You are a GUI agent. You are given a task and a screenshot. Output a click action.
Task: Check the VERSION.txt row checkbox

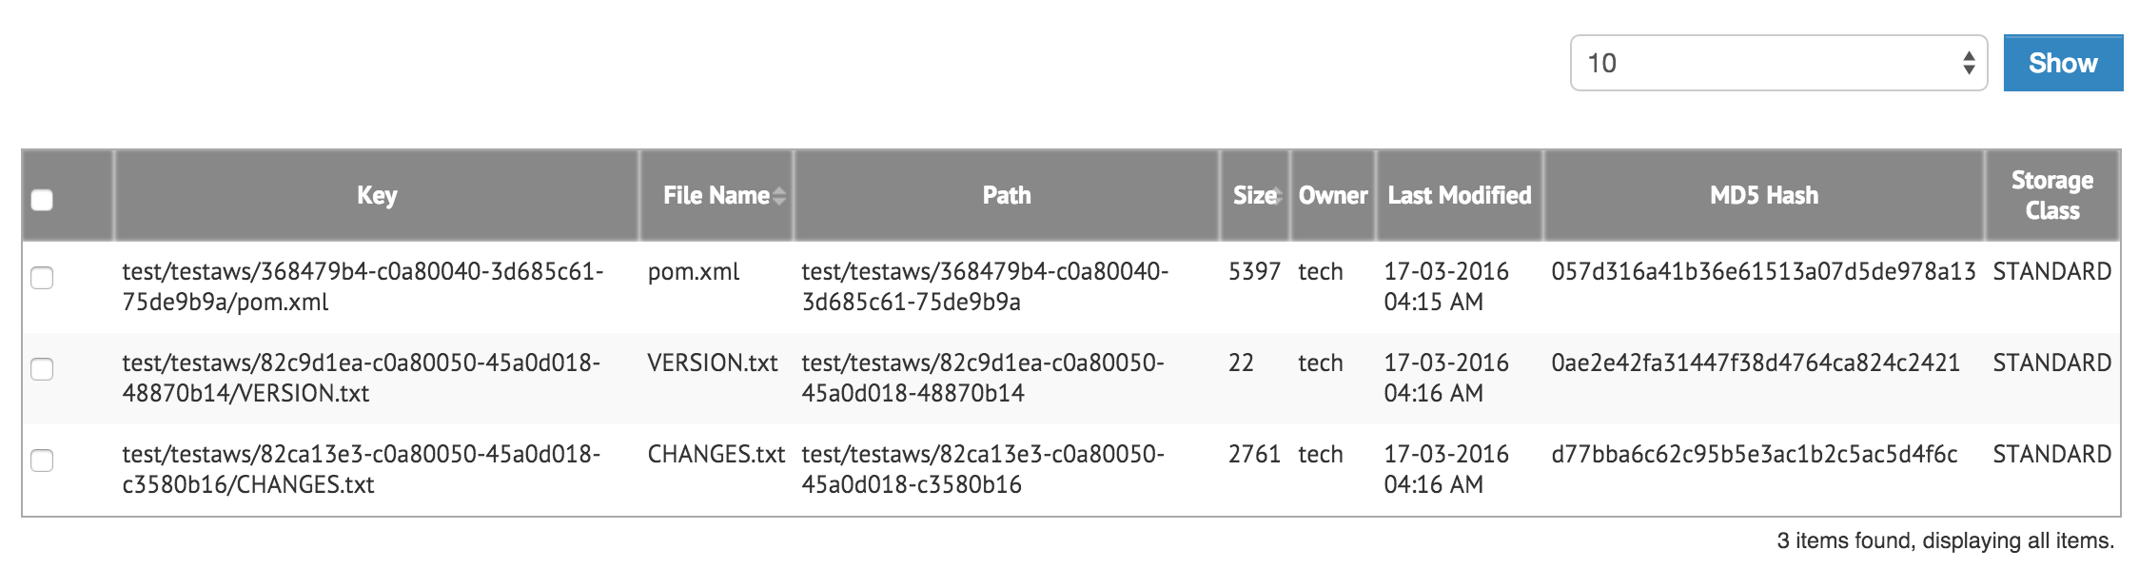click(42, 369)
